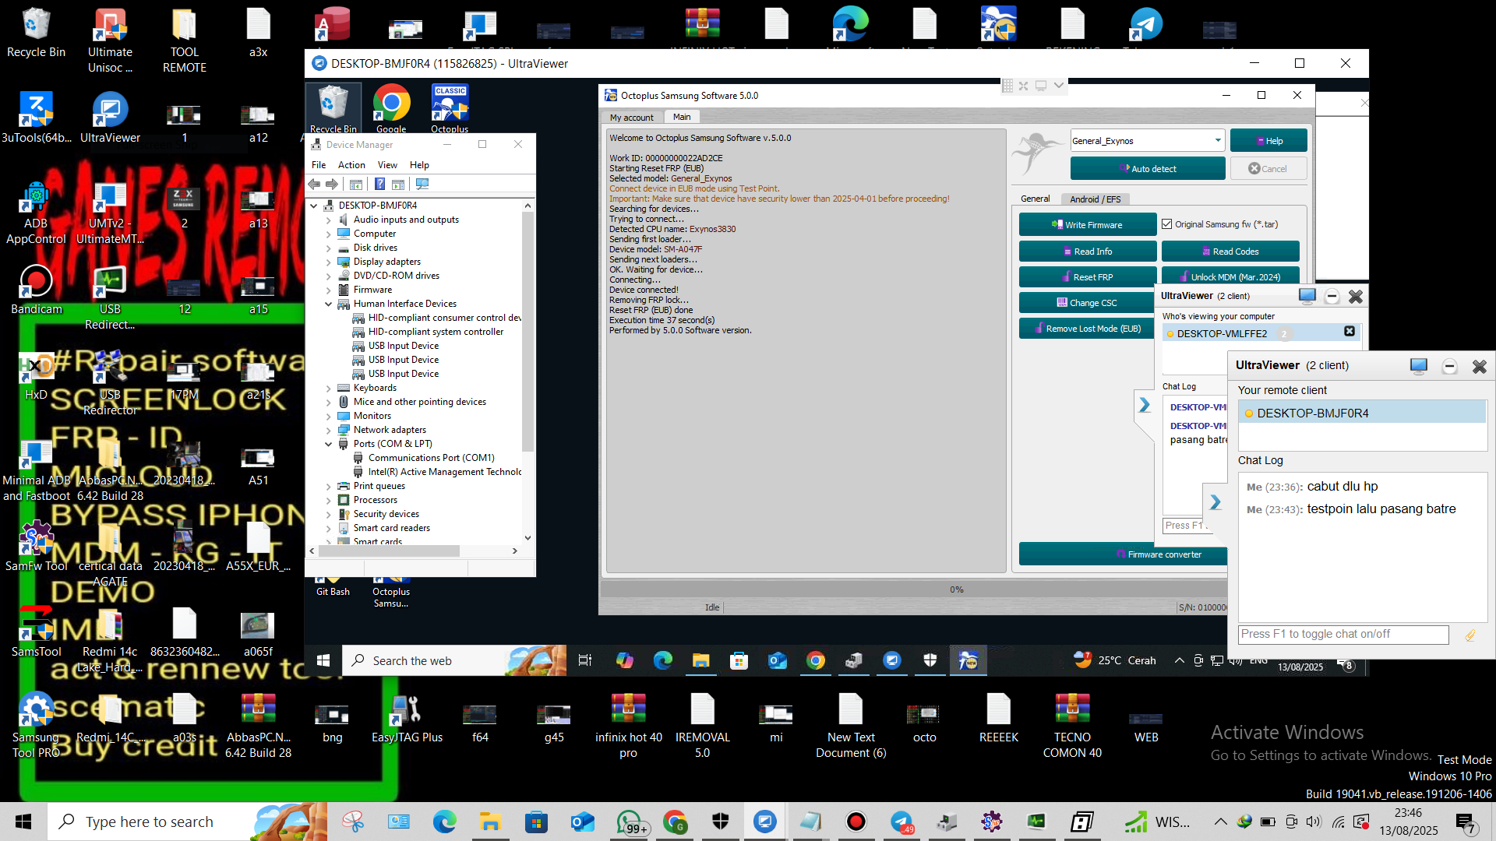The image size is (1496, 841).
Task: Launch 3uTools(64bit) desktop shortcut
Action: (36, 118)
